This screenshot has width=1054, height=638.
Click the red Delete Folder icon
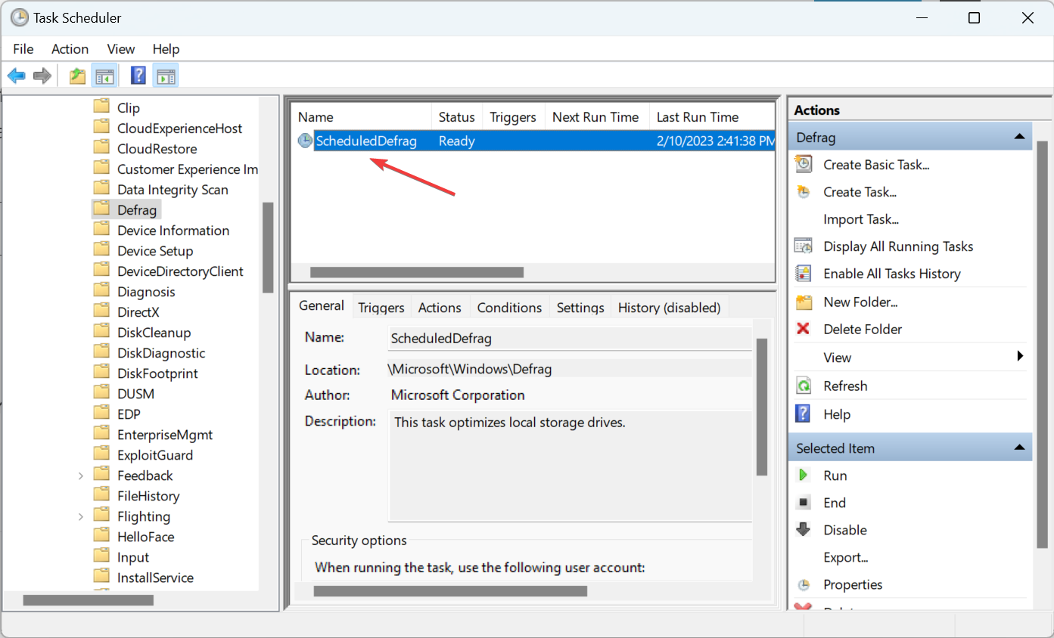pos(804,329)
